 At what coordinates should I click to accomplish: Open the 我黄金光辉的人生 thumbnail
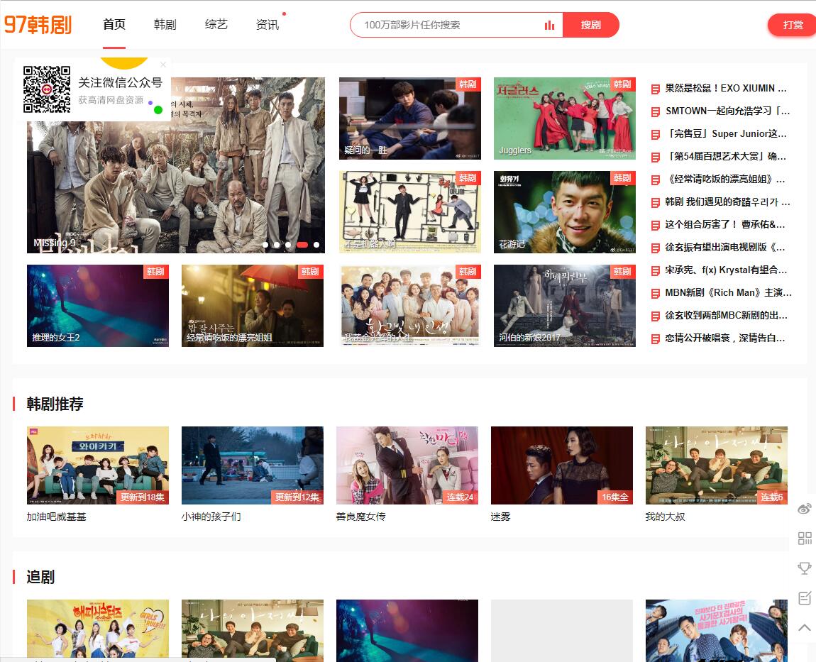click(x=410, y=306)
